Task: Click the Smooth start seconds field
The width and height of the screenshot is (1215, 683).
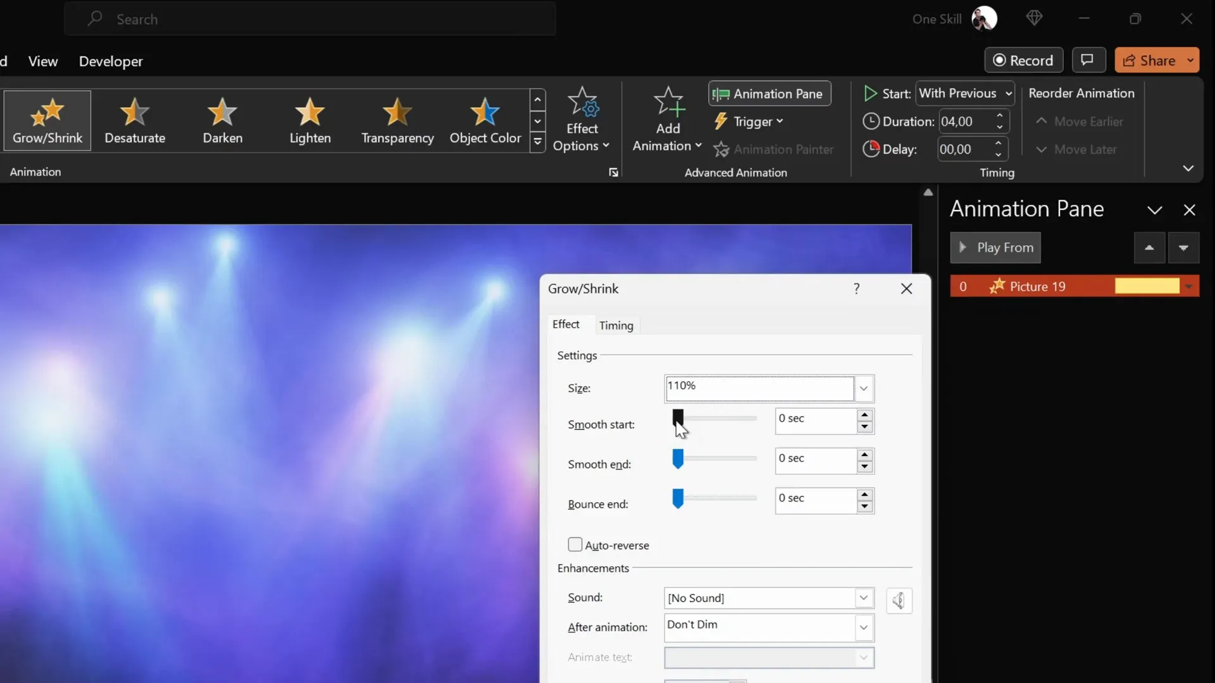Action: click(x=816, y=421)
